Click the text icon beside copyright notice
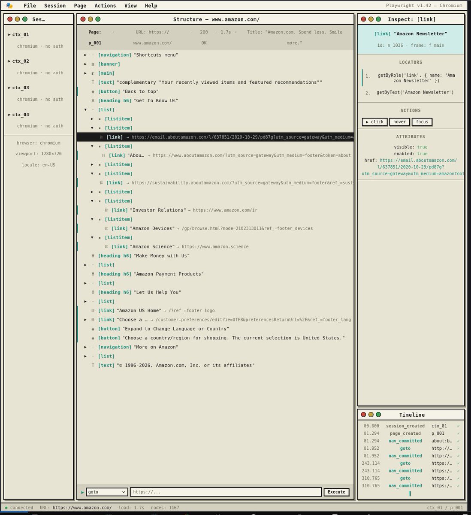 tap(93, 365)
